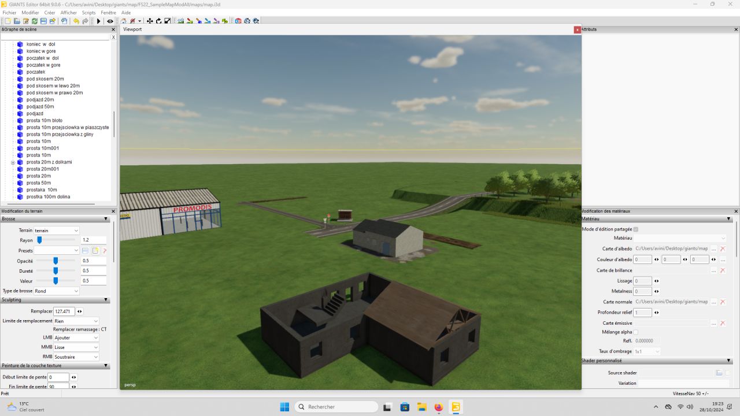740x416 pixels.
Task: Click the save scene floppy disk icon
Action: coord(43,21)
